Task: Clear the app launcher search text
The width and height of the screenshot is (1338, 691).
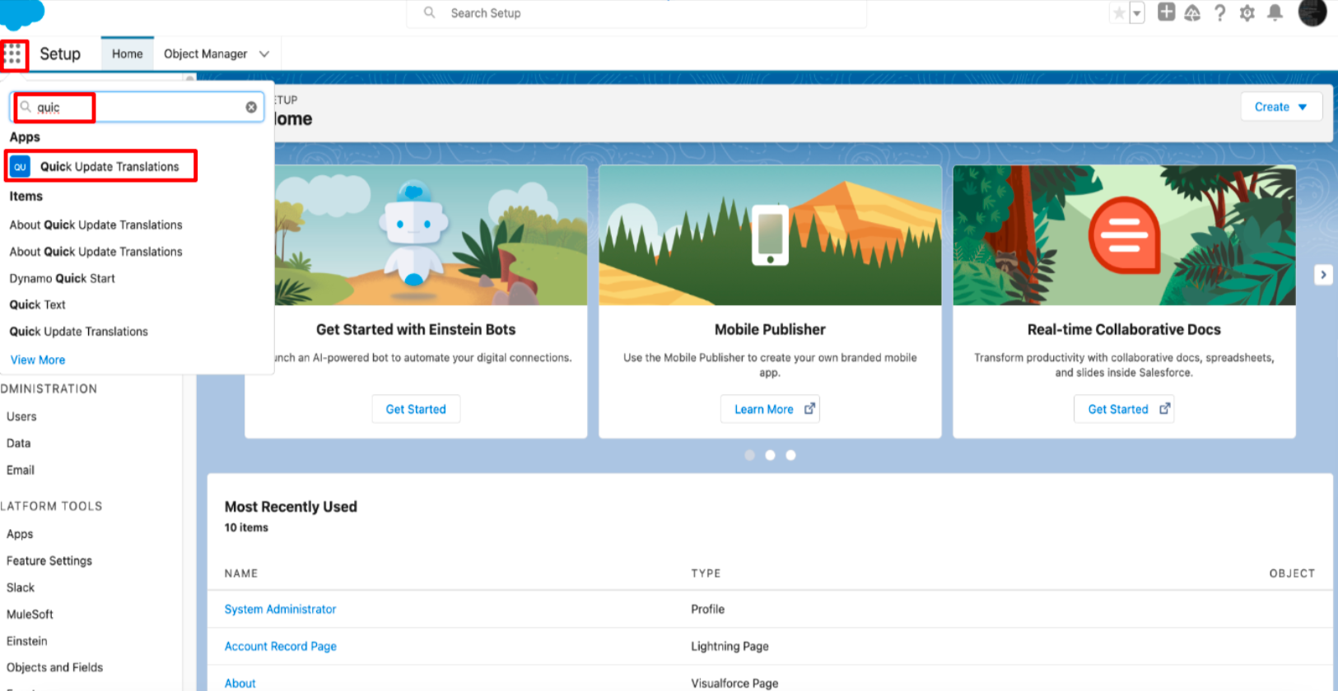Action: click(x=251, y=107)
